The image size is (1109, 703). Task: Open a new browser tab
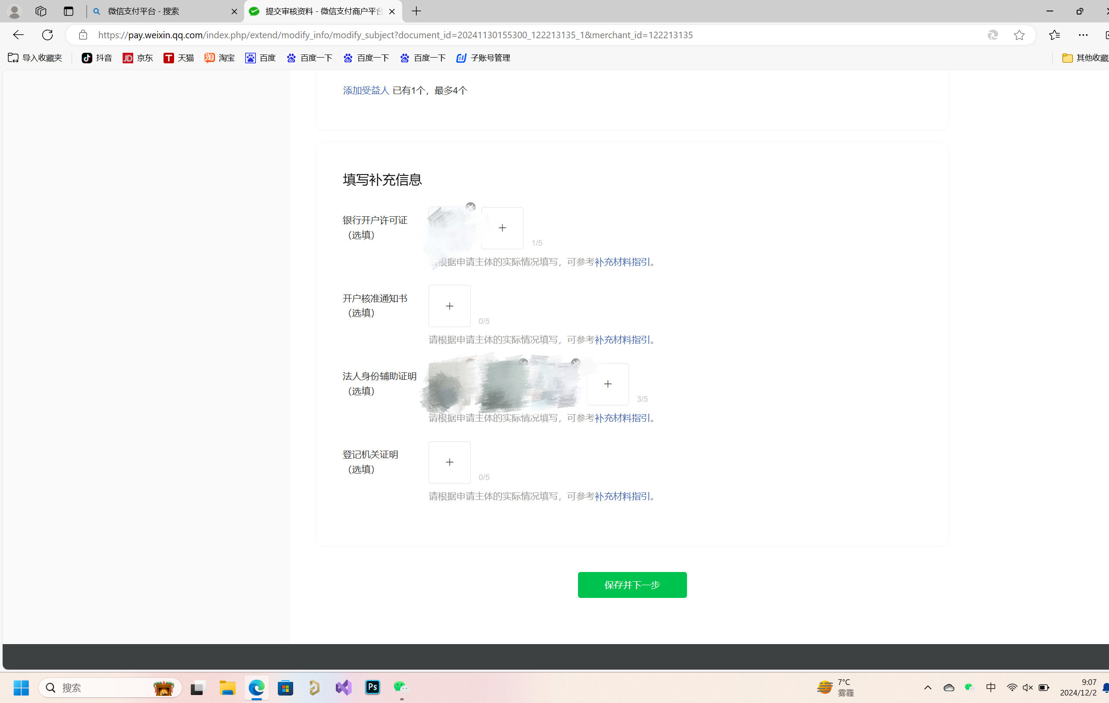(x=416, y=11)
